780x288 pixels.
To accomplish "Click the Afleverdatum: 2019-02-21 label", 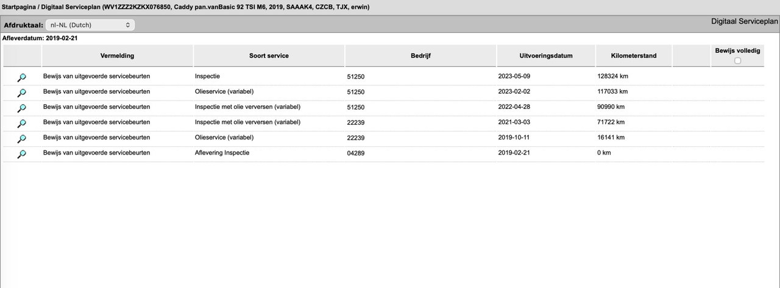I will click(x=40, y=38).
